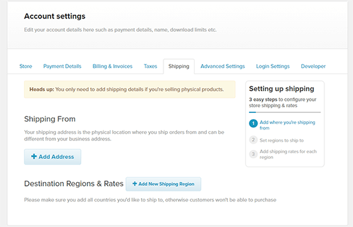Click the plus icon on Add Address

[x=34, y=157]
